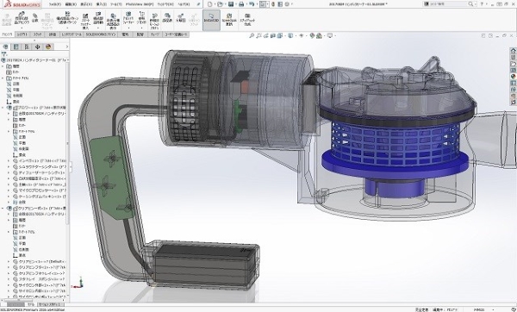Click the tree filter funnel icon
Viewport: 517px width, 312px height.
coord(4,54)
